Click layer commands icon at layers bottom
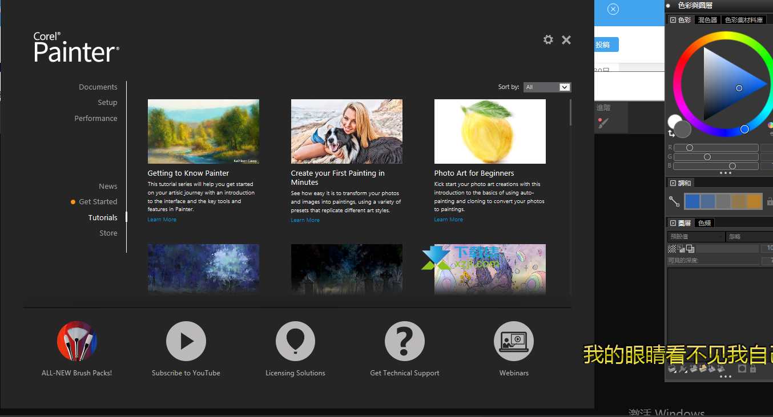The height and width of the screenshot is (417, 773). [x=672, y=369]
